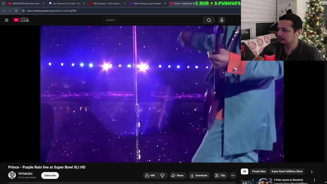The height and width of the screenshot is (184, 327).
Task: Open the three-dot more actions menu
Action: click(x=233, y=175)
